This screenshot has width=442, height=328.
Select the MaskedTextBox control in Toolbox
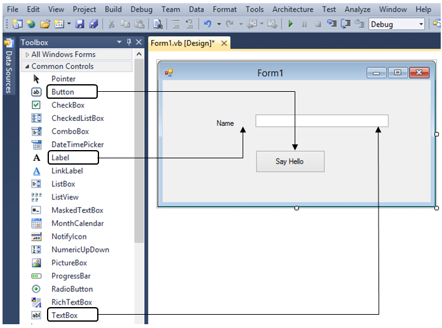(x=77, y=210)
